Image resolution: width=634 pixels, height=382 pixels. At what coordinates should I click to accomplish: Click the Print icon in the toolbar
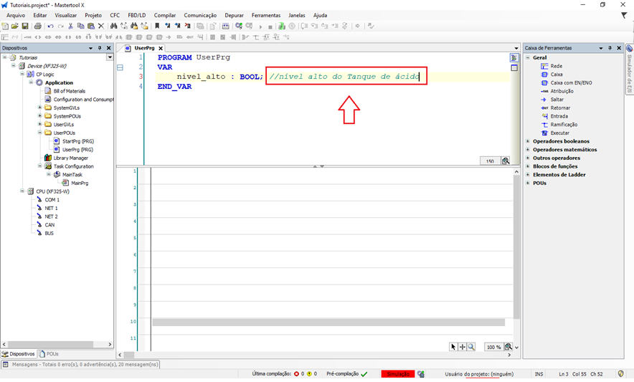point(37,26)
